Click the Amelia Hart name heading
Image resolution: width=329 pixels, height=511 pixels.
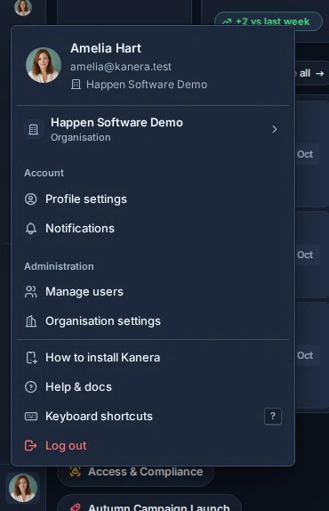click(x=106, y=48)
